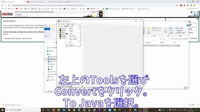This screenshot has width=200, height=112.
Task: Click the Explorer search box
Action: click(177, 39)
